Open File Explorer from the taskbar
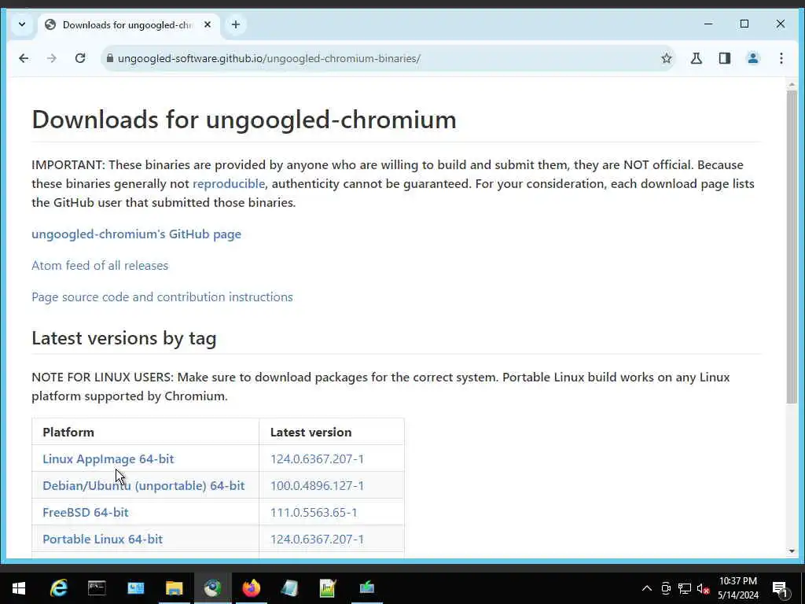 (x=174, y=588)
